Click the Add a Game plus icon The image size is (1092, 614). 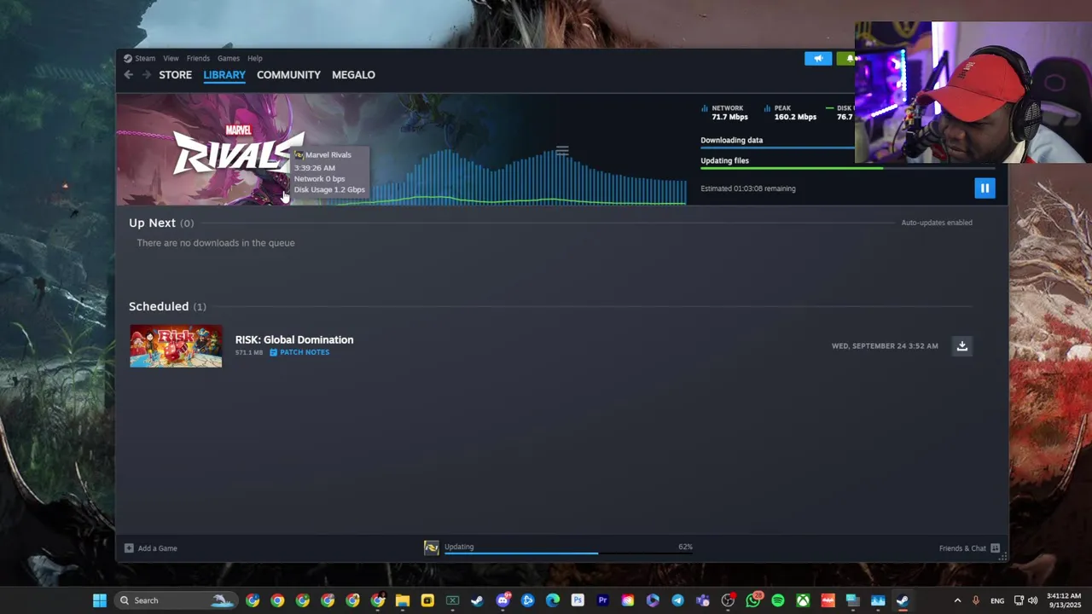(129, 548)
